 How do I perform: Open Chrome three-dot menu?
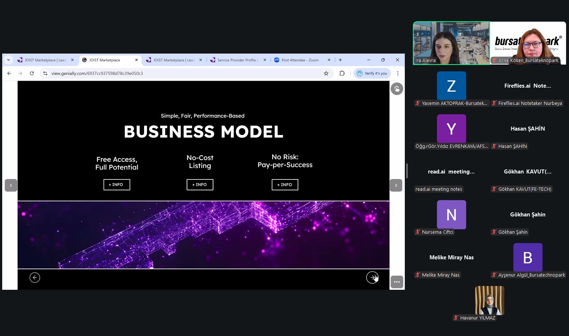(x=398, y=73)
